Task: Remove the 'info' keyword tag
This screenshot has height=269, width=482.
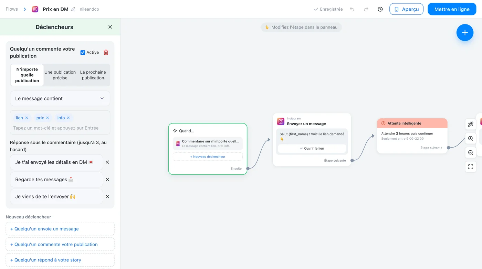Action: (69, 118)
